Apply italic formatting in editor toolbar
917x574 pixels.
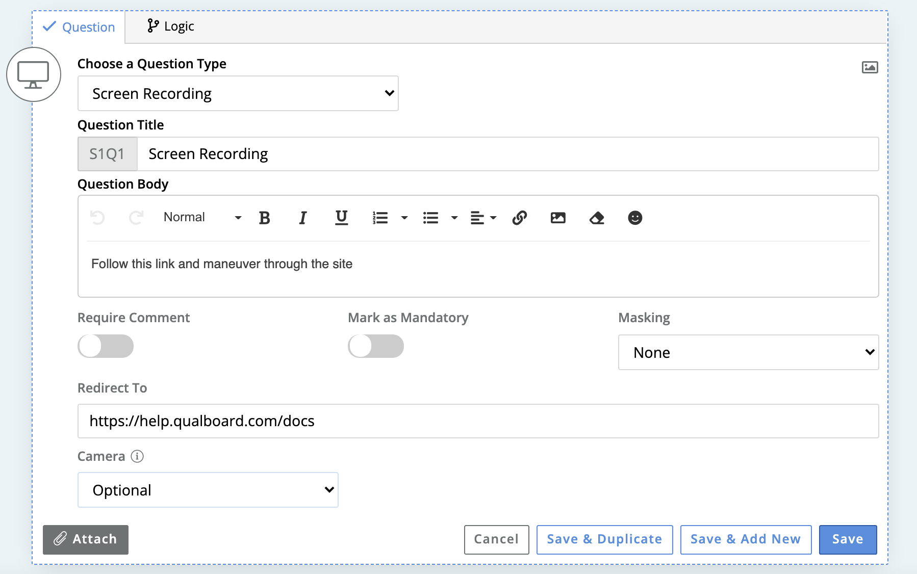click(303, 218)
